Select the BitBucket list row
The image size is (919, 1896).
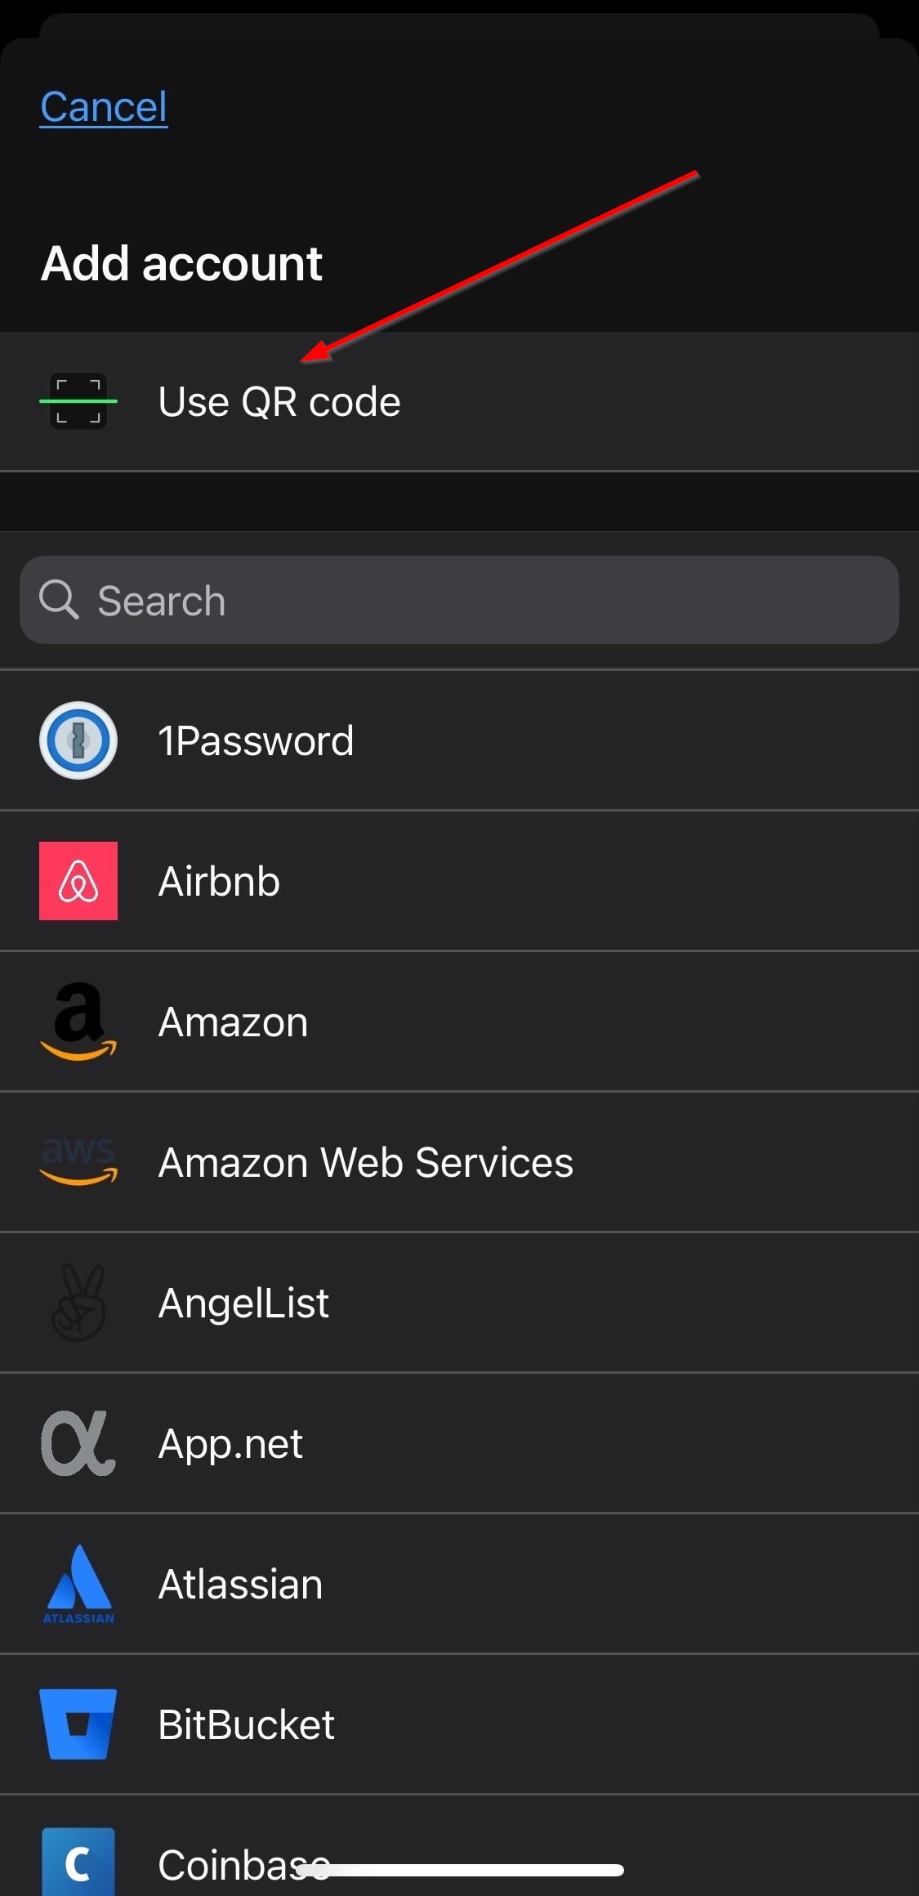(x=459, y=1724)
